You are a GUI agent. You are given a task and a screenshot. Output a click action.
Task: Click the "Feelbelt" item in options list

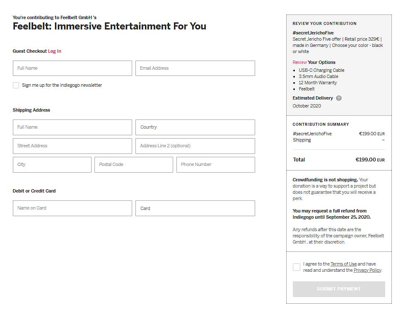click(307, 89)
